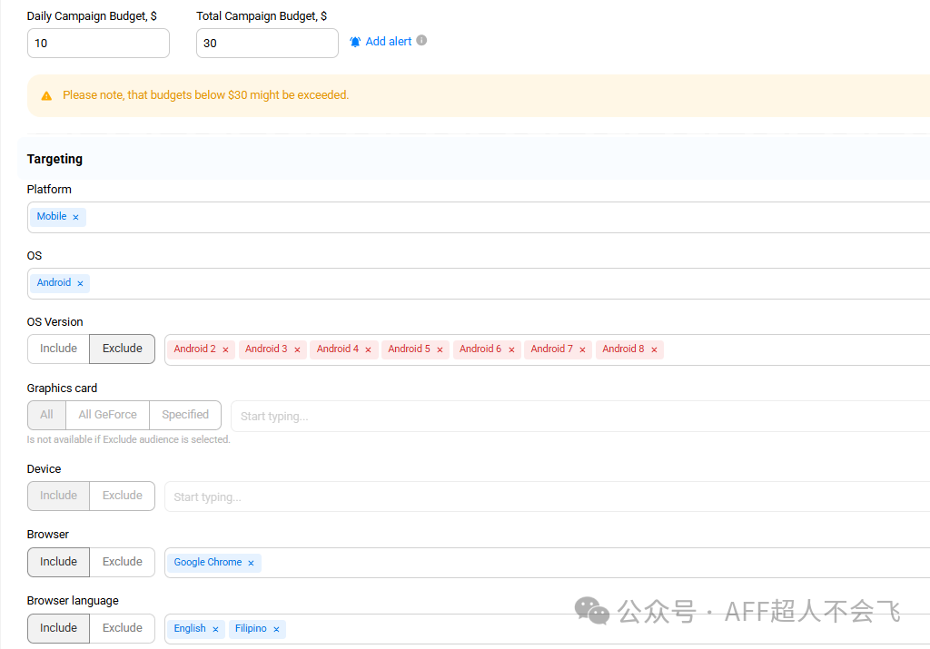930x649 pixels.
Task: Choose All for Graphics card
Action: coord(47,415)
